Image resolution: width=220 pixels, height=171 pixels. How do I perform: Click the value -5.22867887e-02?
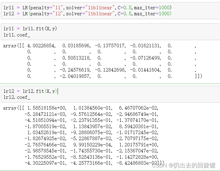coord(91,139)
